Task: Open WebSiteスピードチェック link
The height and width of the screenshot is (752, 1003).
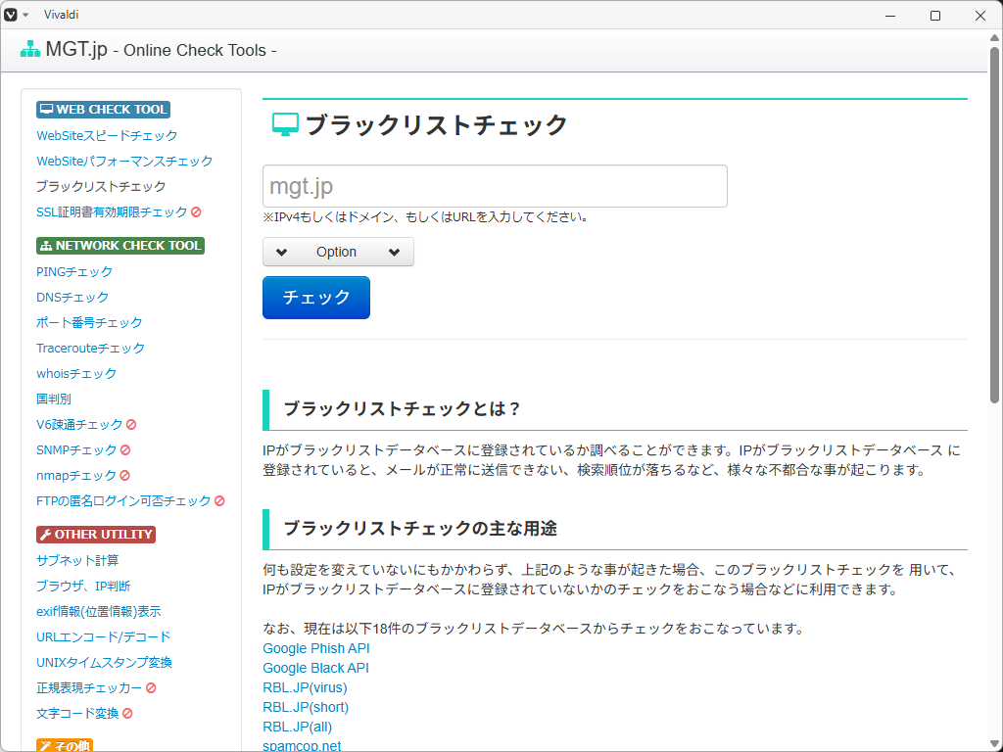Action: point(107,135)
